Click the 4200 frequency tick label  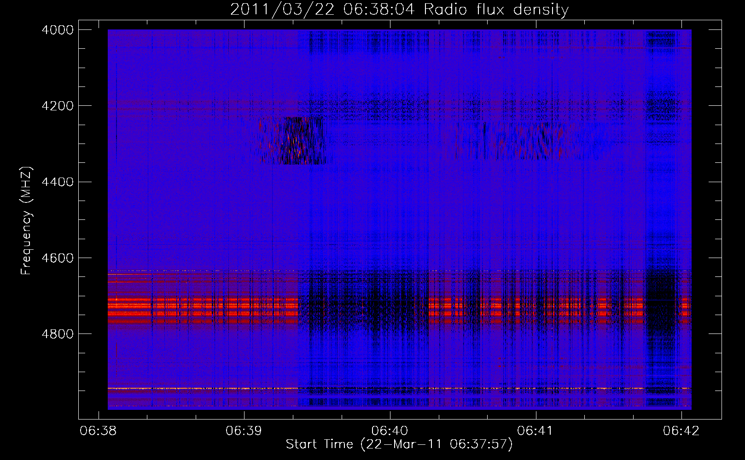pyautogui.click(x=58, y=106)
